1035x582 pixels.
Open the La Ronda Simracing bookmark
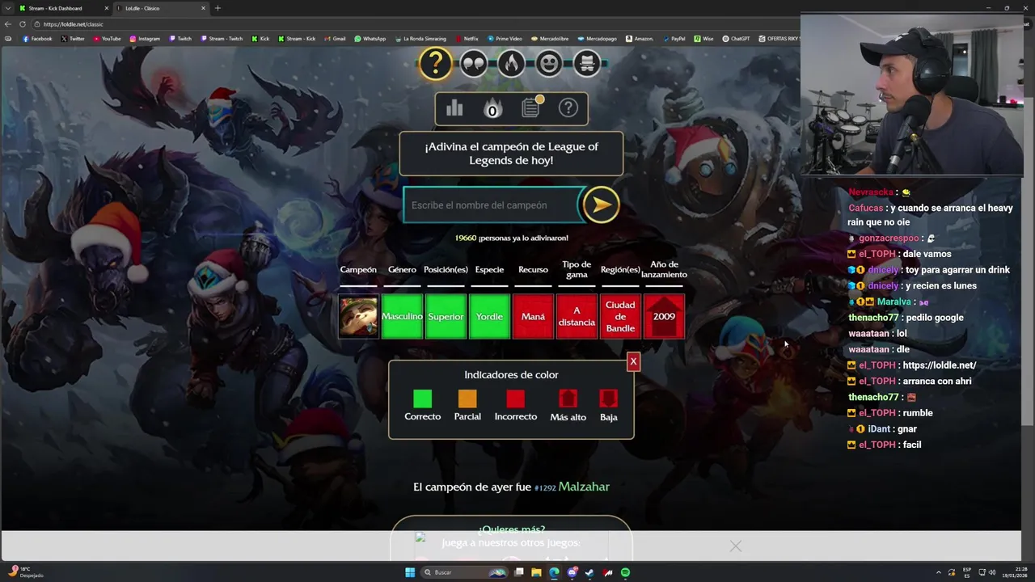tap(420, 39)
